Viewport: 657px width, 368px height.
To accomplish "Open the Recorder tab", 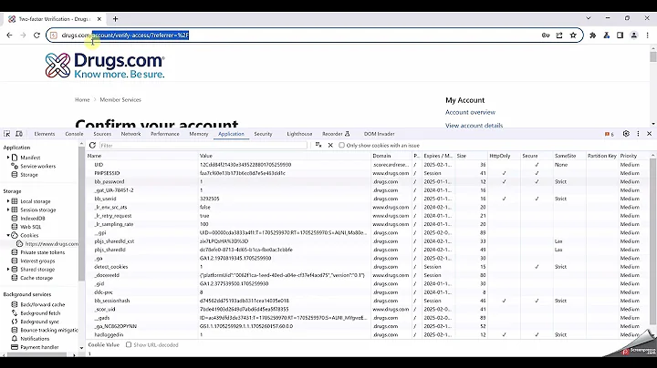I will [x=336, y=134].
